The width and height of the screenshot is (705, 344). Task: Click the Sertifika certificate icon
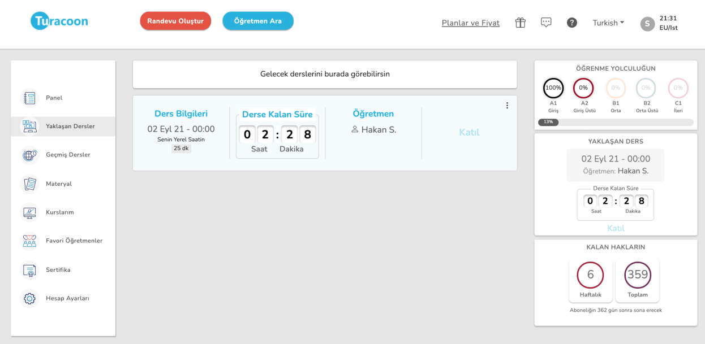30,269
